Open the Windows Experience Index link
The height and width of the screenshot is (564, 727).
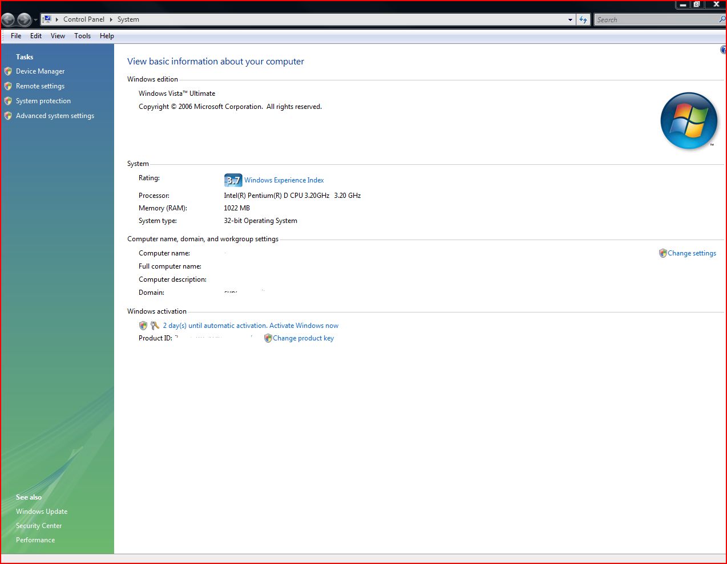284,180
